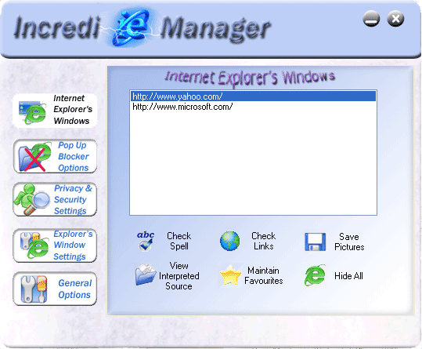Click the green IE Hide All icon
The width and height of the screenshot is (422, 349).
(315, 275)
